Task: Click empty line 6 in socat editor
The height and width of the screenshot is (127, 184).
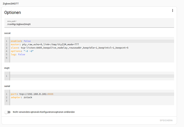Action: pos(92,58)
